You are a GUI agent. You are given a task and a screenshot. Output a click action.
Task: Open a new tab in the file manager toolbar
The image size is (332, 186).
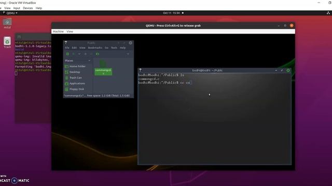pyautogui.click(x=67, y=54)
